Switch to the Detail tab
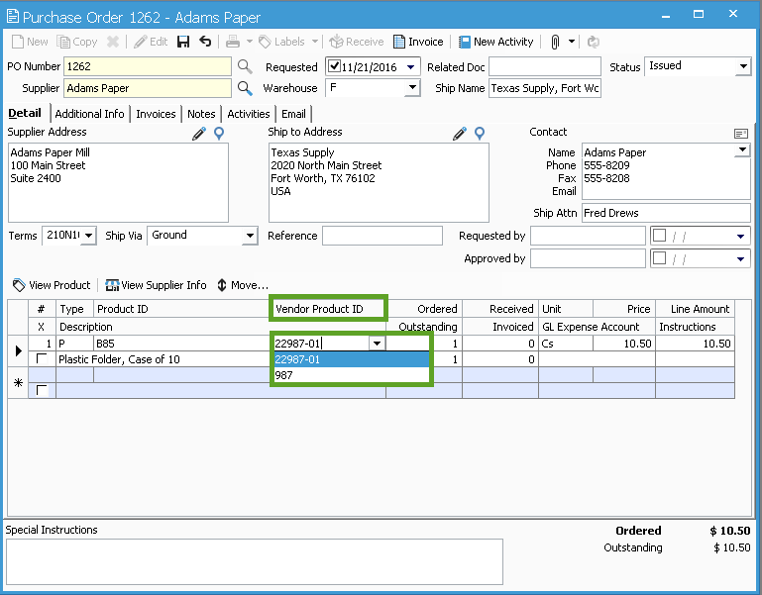The height and width of the screenshot is (595, 762). 25,113
